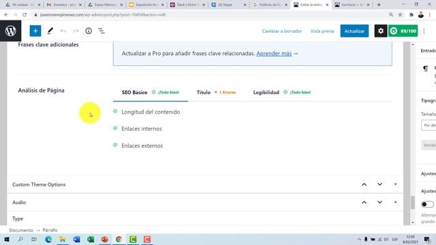Image resolution: width=436 pixels, height=245 pixels.
Task: Launch Excel from the taskbar
Action: click(91, 239)
